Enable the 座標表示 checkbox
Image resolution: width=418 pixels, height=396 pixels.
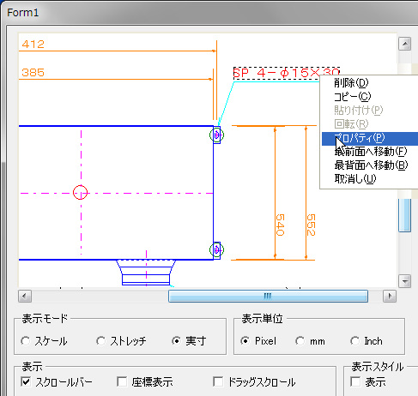pyautogui.click(x=122, y=381)
